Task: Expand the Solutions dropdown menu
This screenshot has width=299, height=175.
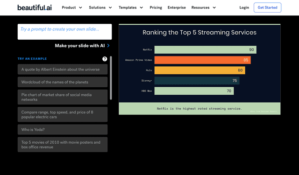Action: point(100,7)
